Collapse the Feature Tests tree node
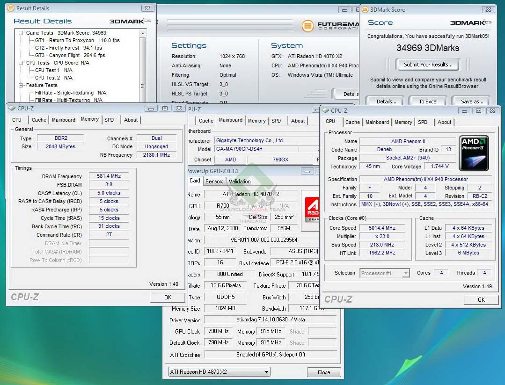The height and width of the screenshot is (385, 505). 21,85
